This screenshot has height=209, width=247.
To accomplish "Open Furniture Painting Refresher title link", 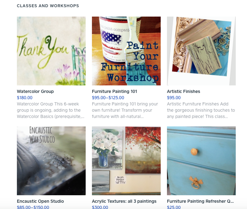I will [200, 201].
